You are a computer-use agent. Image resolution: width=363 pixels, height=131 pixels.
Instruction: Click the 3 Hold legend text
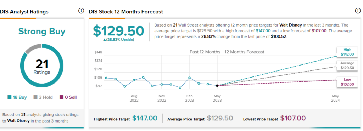tap(46, 97)
